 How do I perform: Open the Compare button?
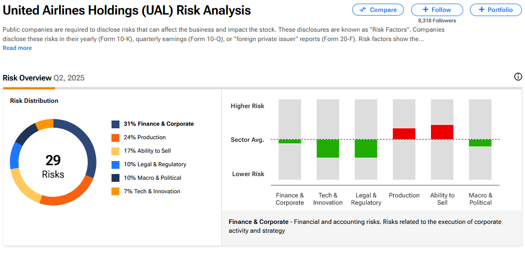pyautogui.click(x=378, y=10)
